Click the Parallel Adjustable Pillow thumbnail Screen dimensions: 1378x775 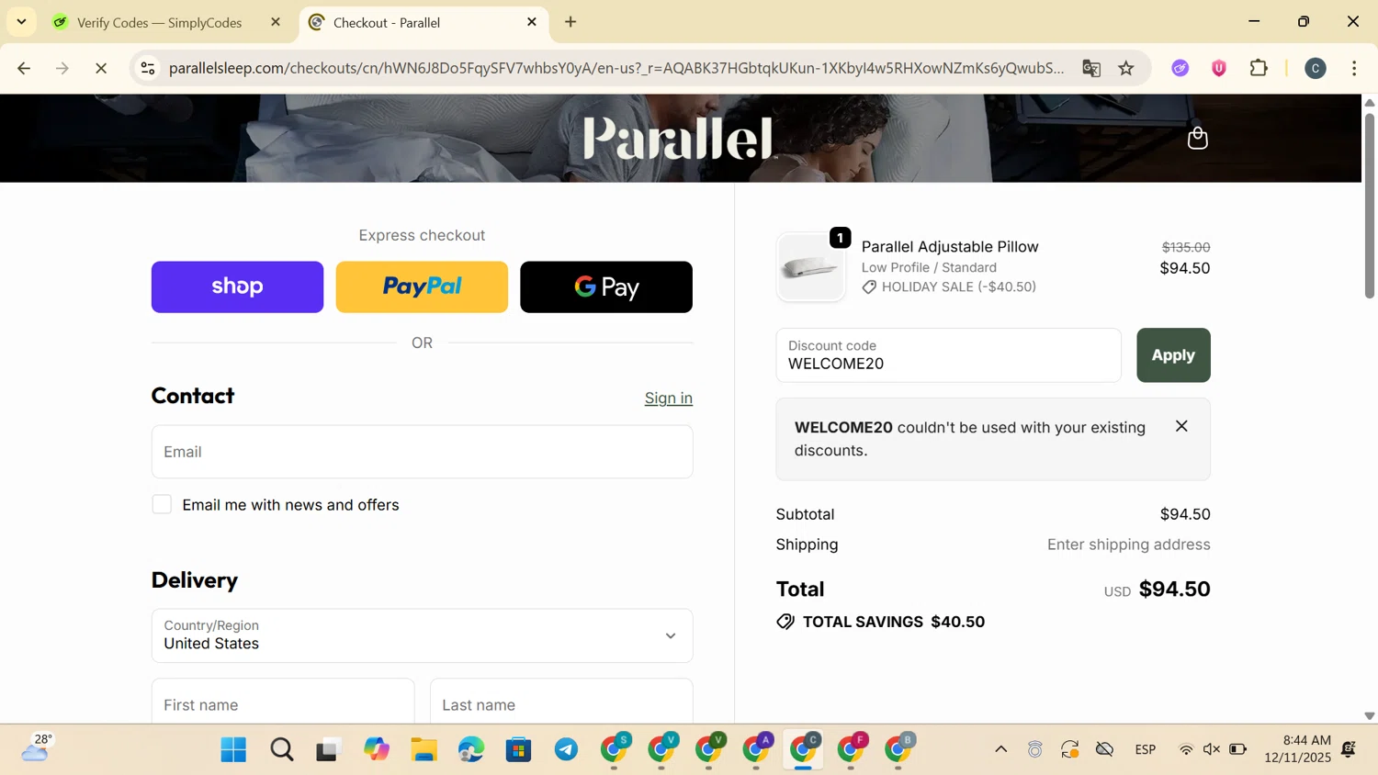(810, 267)
